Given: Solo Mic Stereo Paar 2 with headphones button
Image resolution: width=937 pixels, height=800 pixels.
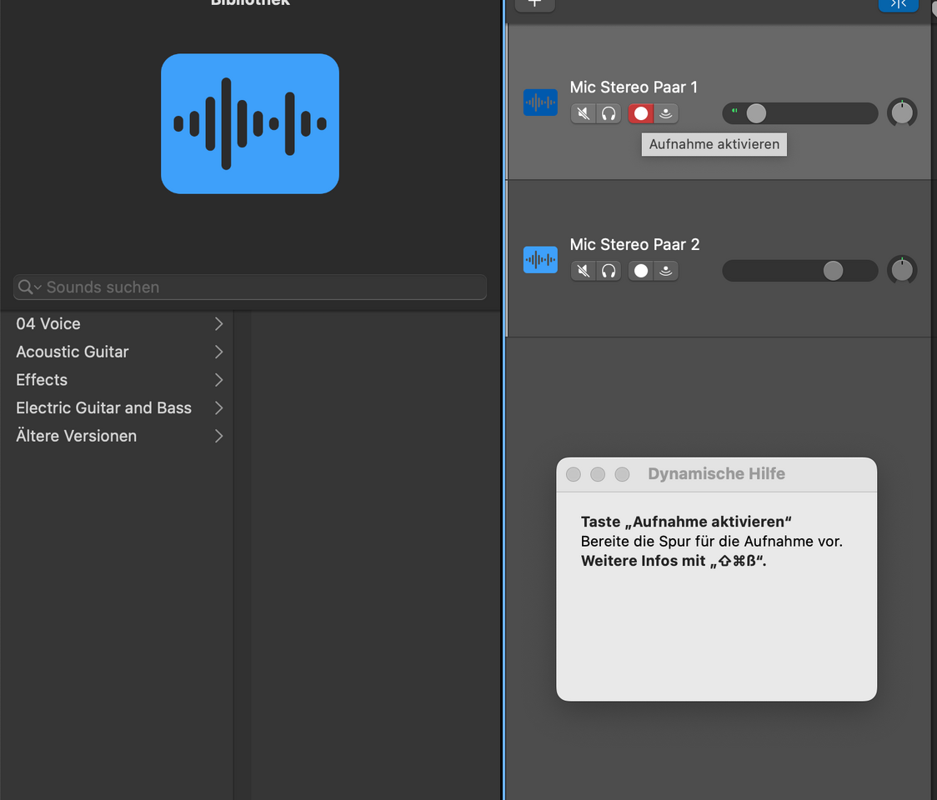Looking at the screenshot, I should click(609, 271).
